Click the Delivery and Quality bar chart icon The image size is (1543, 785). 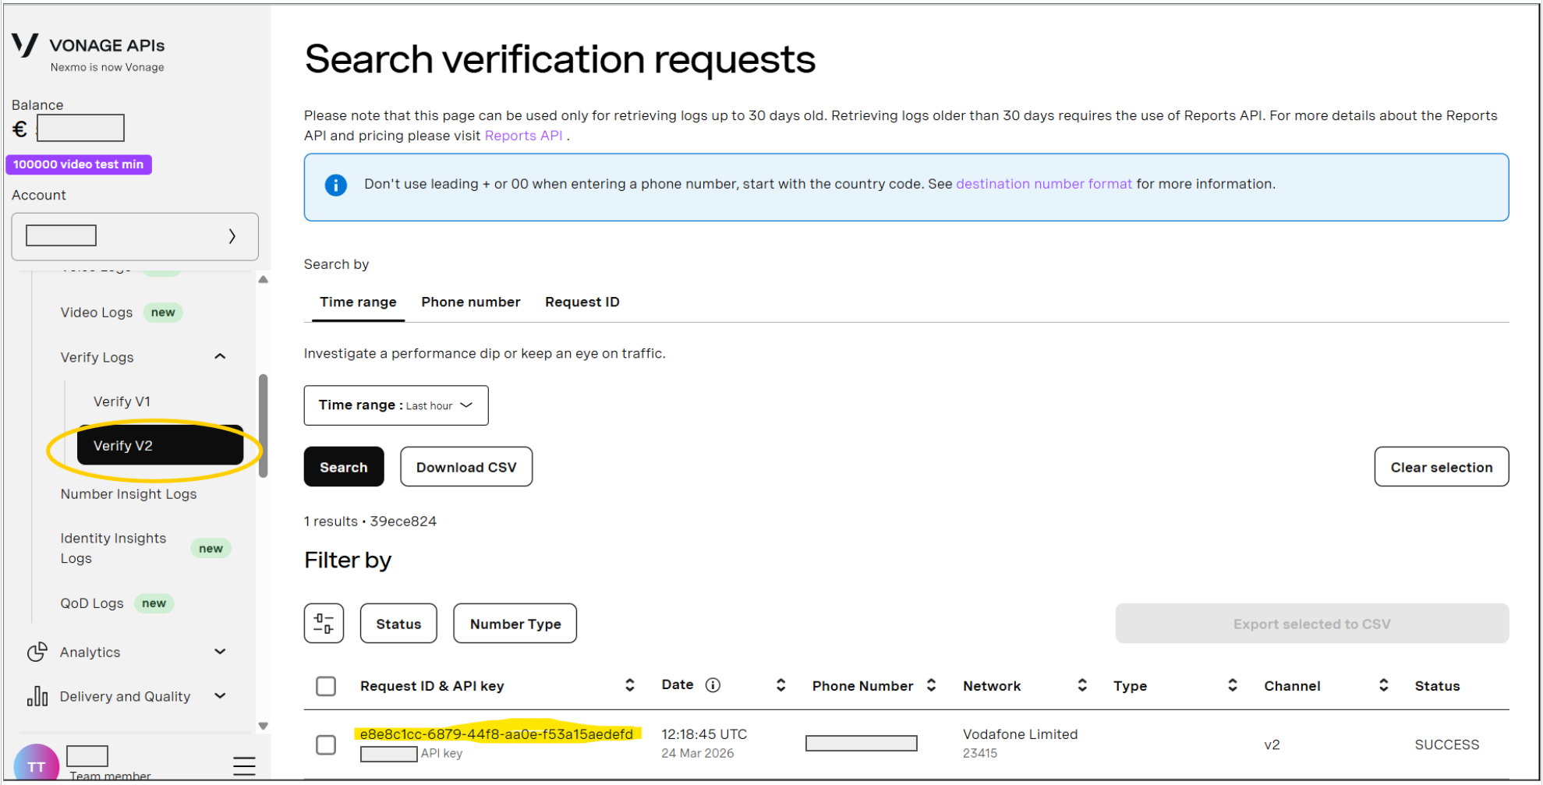pyautogui.click(x=37, y=696)
